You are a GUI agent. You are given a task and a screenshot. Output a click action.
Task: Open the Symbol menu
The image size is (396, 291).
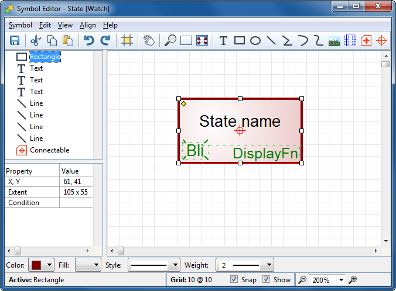tap(21, 25)
